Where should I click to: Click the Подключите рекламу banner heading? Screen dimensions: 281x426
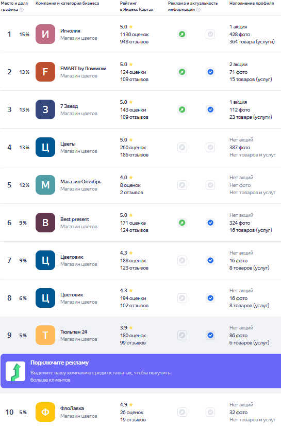(59, 362)
